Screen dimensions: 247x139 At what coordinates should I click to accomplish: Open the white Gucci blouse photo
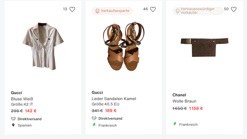[x=43, y=46]
